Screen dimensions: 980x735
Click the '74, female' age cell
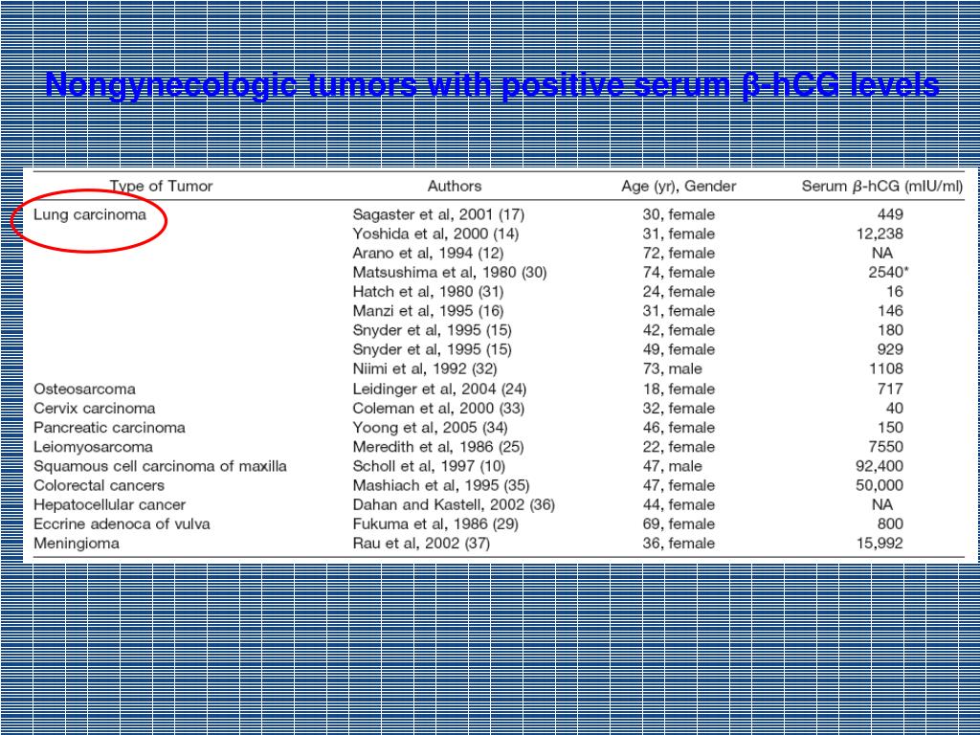point(679,273)
